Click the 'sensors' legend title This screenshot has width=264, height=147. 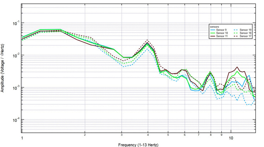pyautogui.click(x=214, y=27)
